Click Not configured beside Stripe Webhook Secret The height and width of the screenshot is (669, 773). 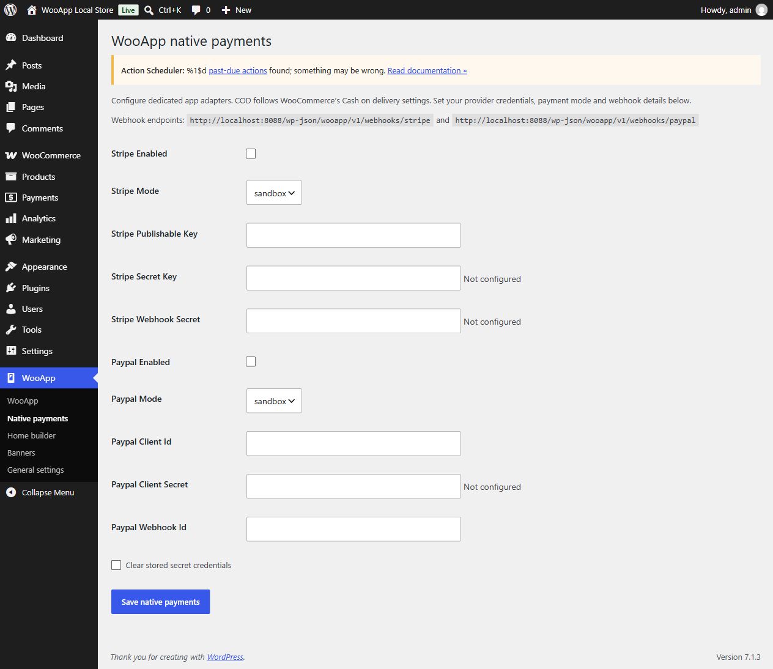(x=492, y=322)
